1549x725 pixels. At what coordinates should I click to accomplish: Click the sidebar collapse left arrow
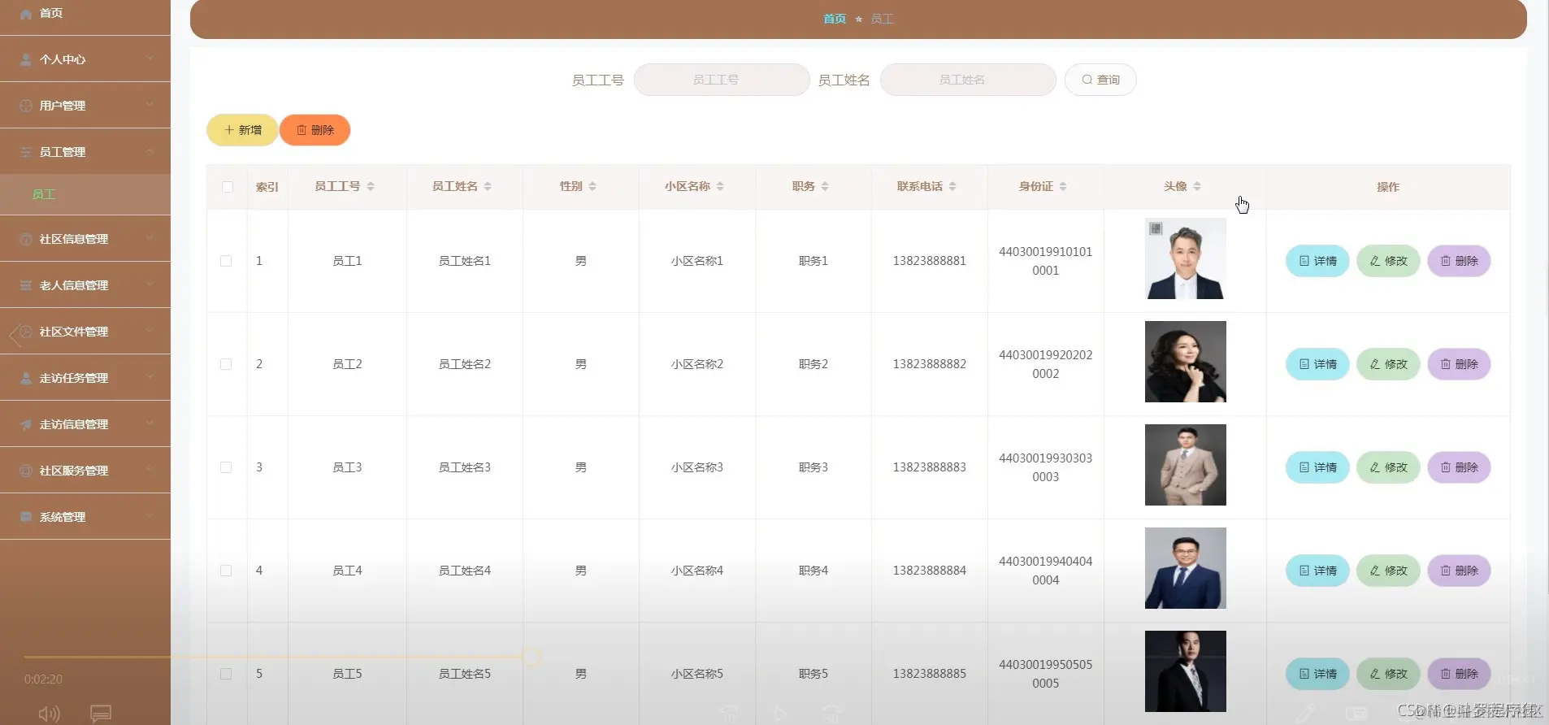[x=15, y=335]
